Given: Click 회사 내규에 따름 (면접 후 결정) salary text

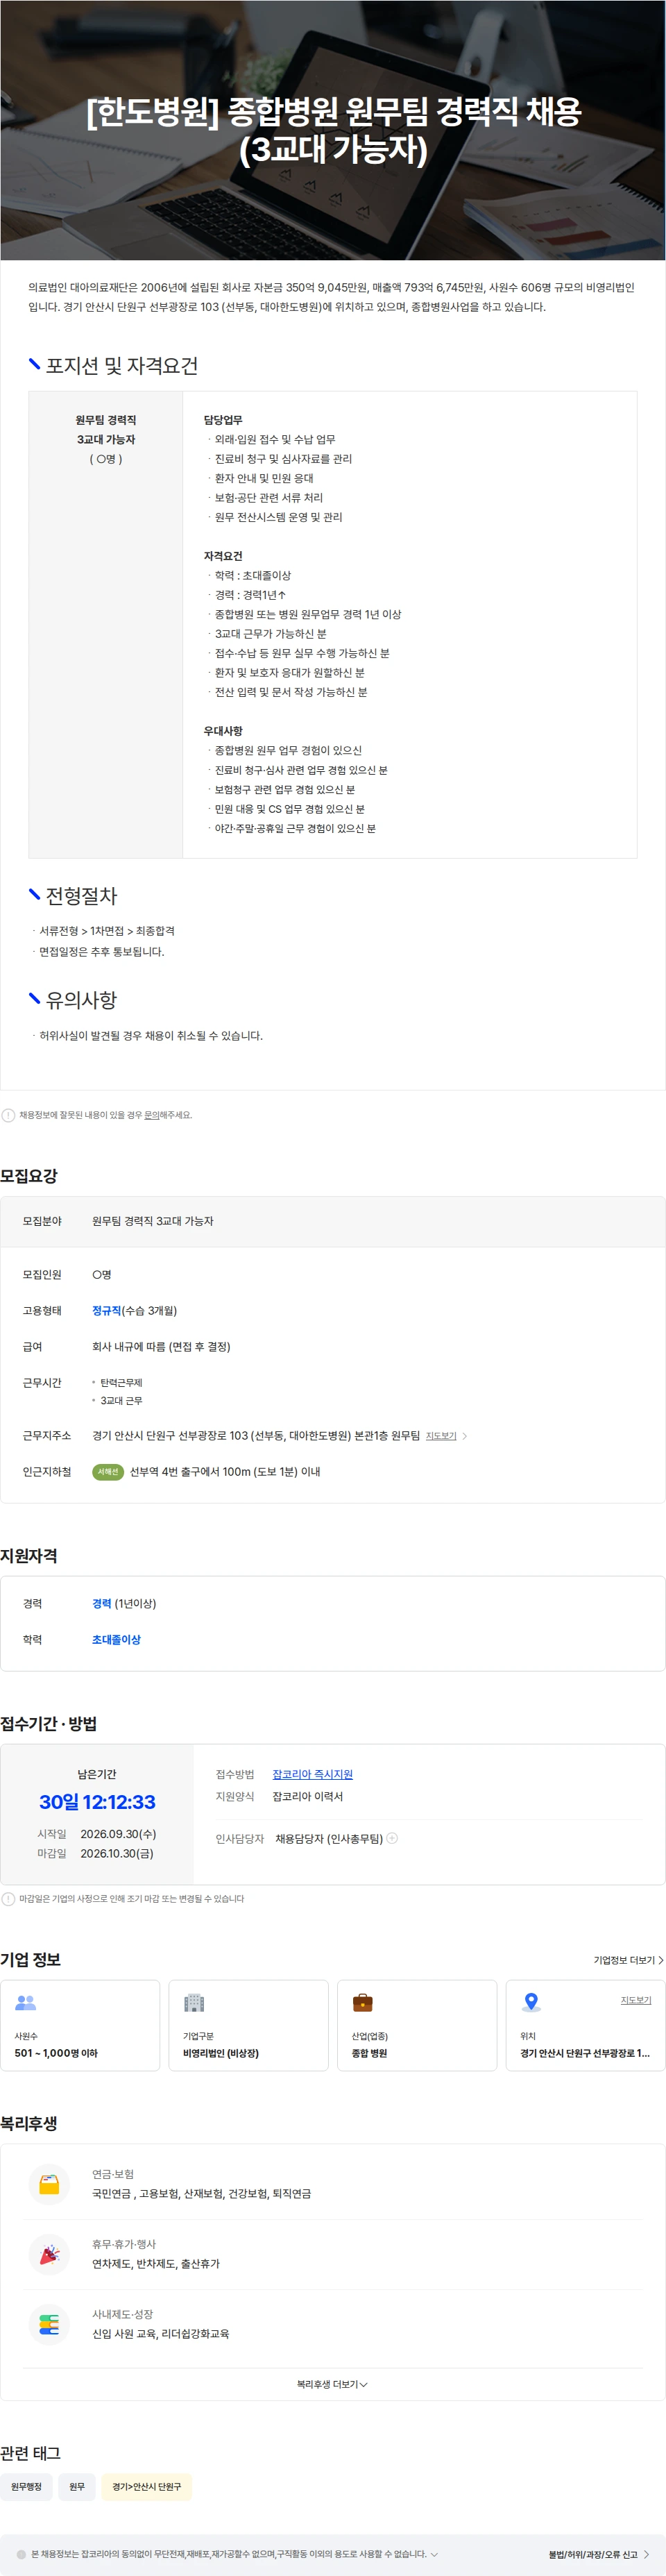Looking at the screenshot, I should coord(161,1347).
